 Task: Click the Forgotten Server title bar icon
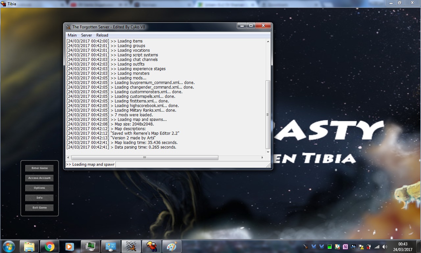[68, 27]
